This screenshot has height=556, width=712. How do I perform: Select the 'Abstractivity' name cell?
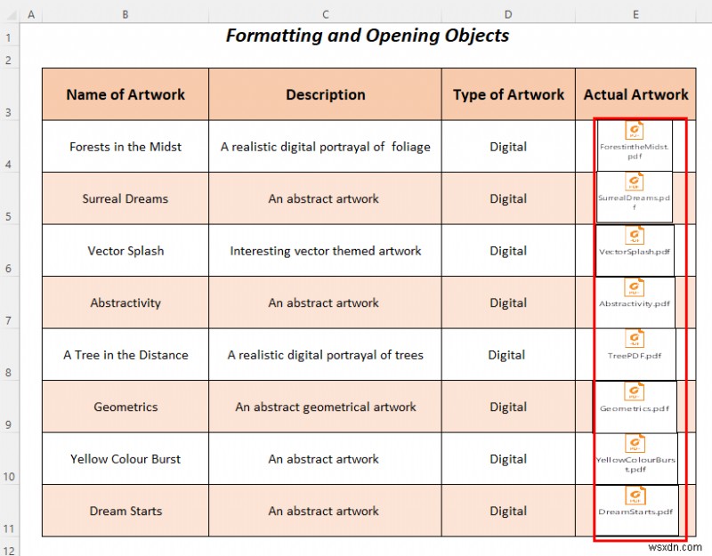[x=125, y=302]
